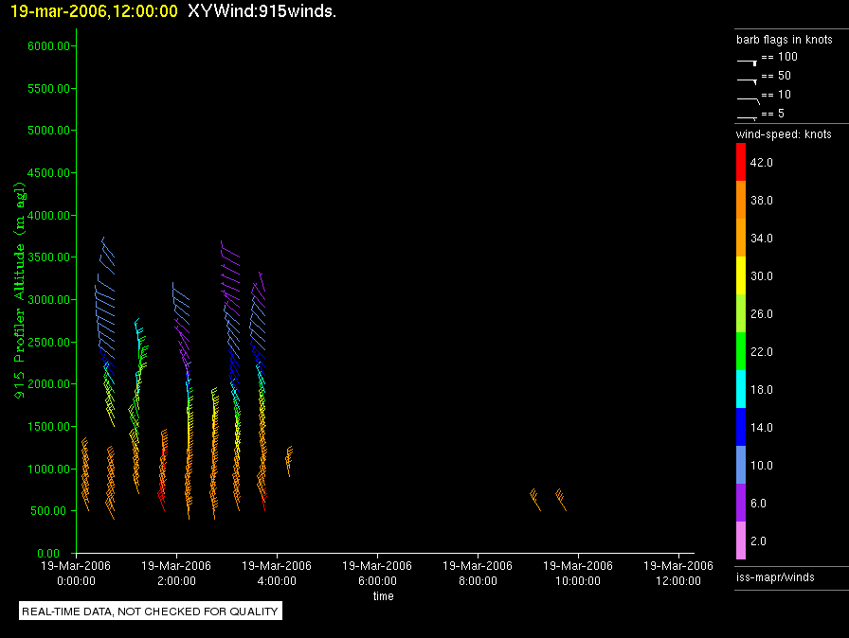Viewport: 849px width, 638px height.
Task: Click the green 22.0 knots color swatch
Action: [741, 351]
